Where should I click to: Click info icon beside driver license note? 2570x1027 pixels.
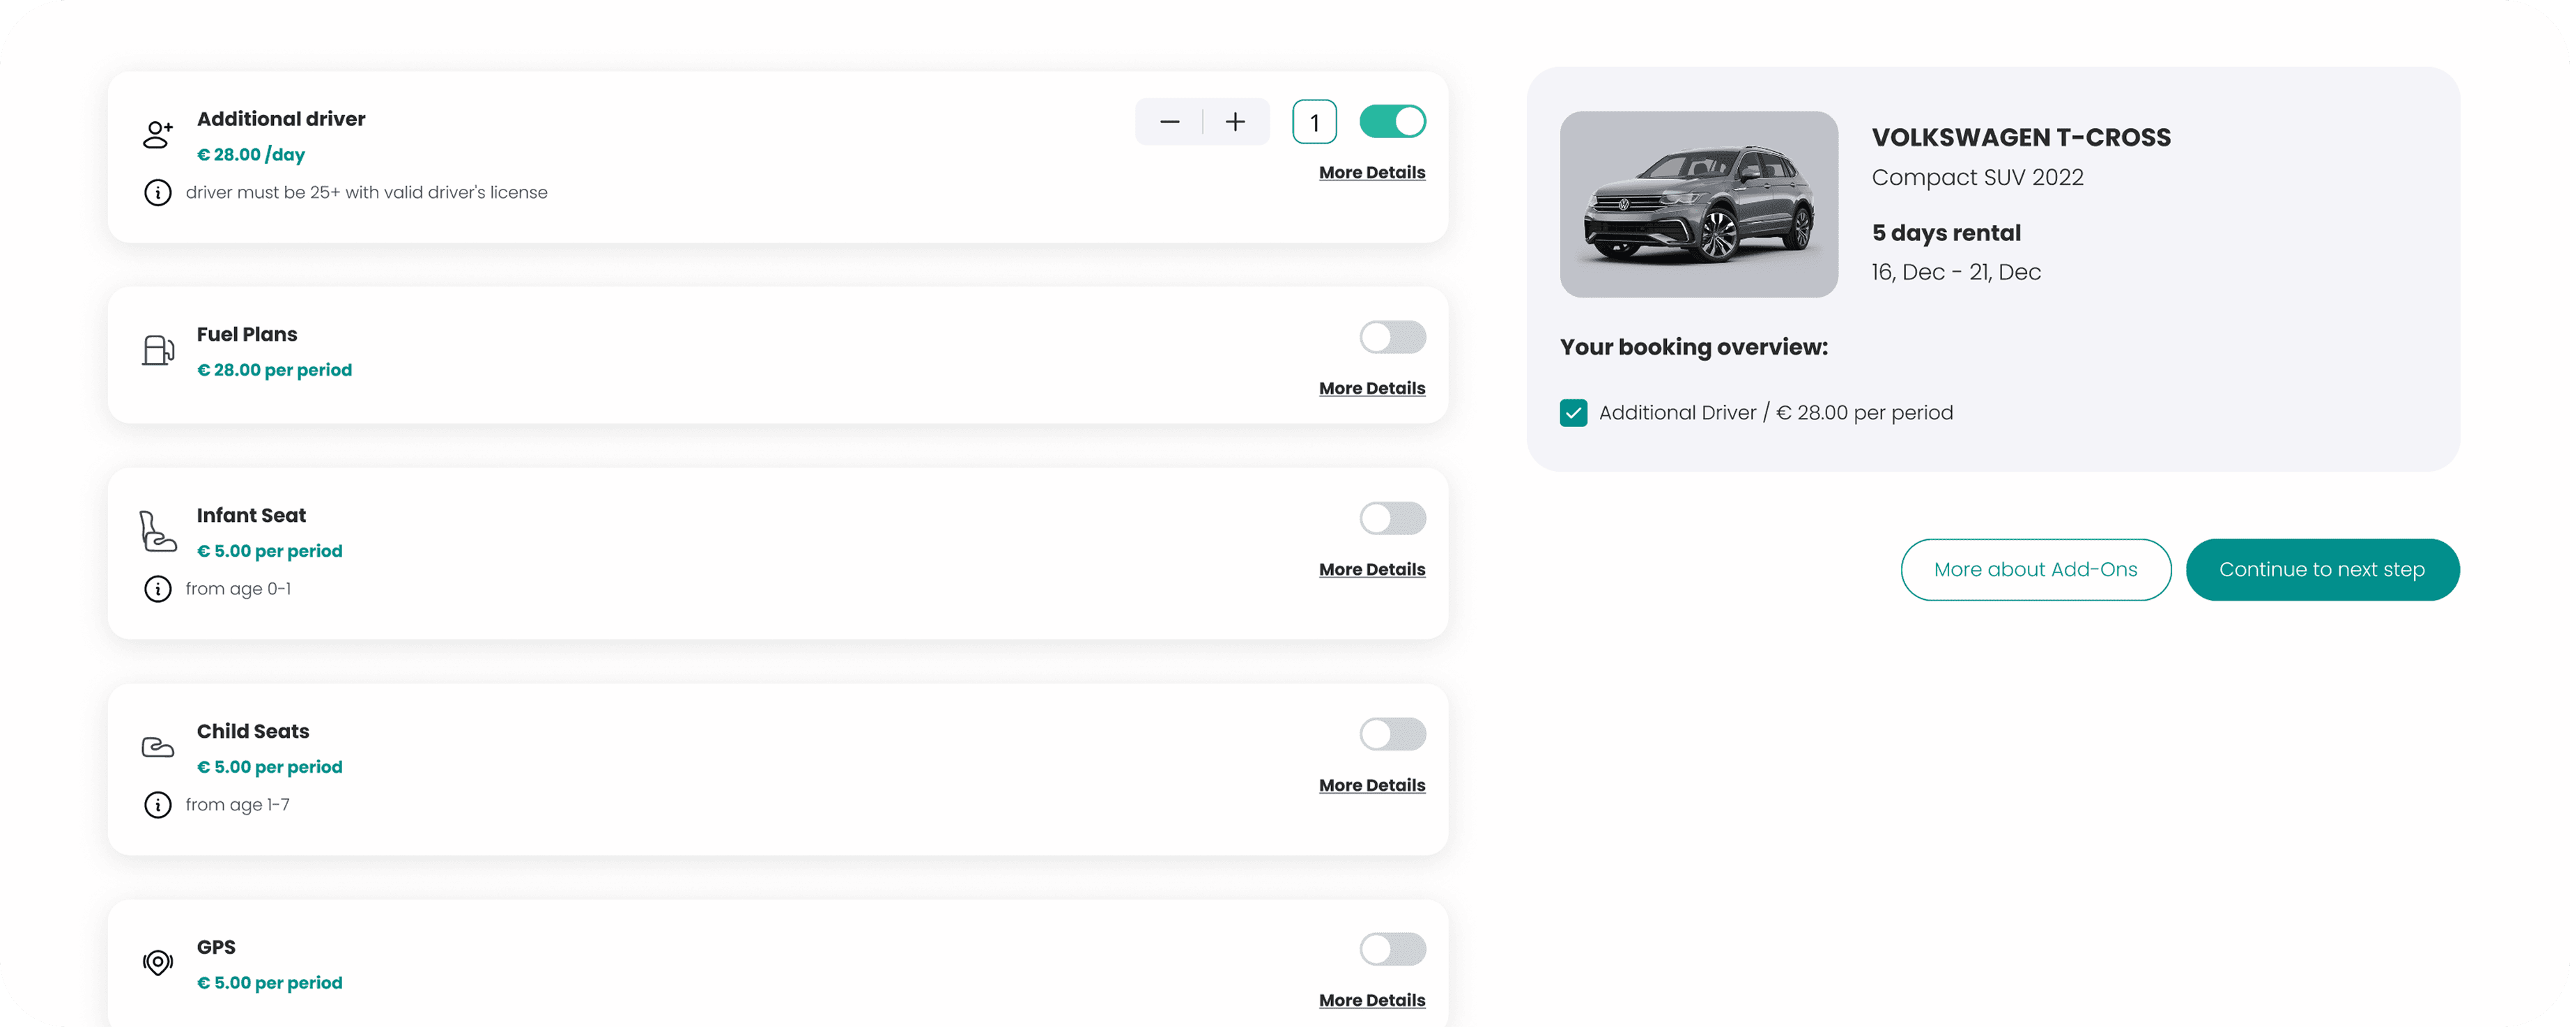pos(157,192)
